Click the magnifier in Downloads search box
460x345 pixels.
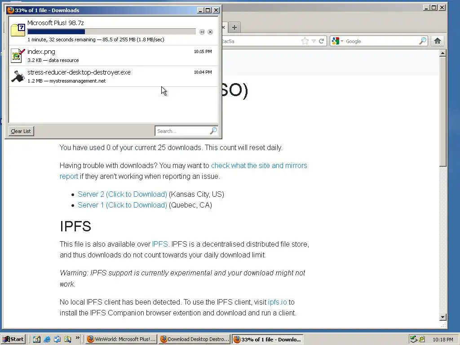(213, 131)
